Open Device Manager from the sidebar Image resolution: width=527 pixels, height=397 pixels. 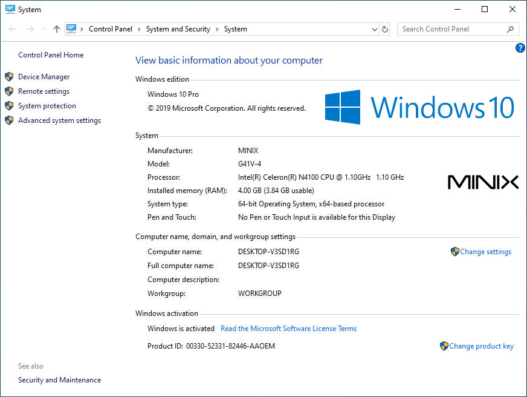(44, 77)
